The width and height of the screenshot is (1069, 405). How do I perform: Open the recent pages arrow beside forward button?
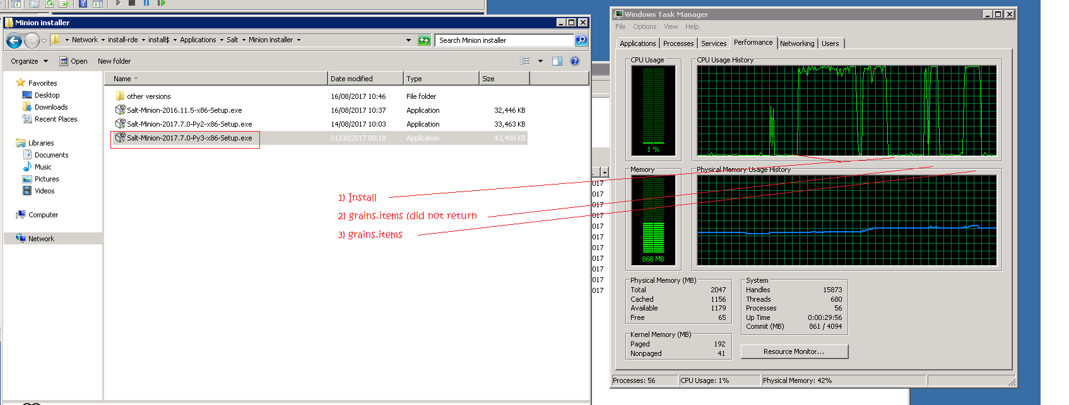pos(44,41)
